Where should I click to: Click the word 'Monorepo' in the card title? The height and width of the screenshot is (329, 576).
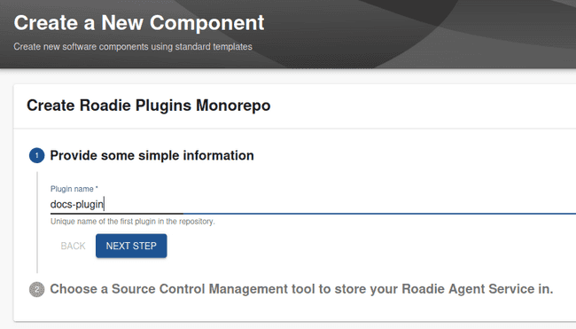(233, 106)
